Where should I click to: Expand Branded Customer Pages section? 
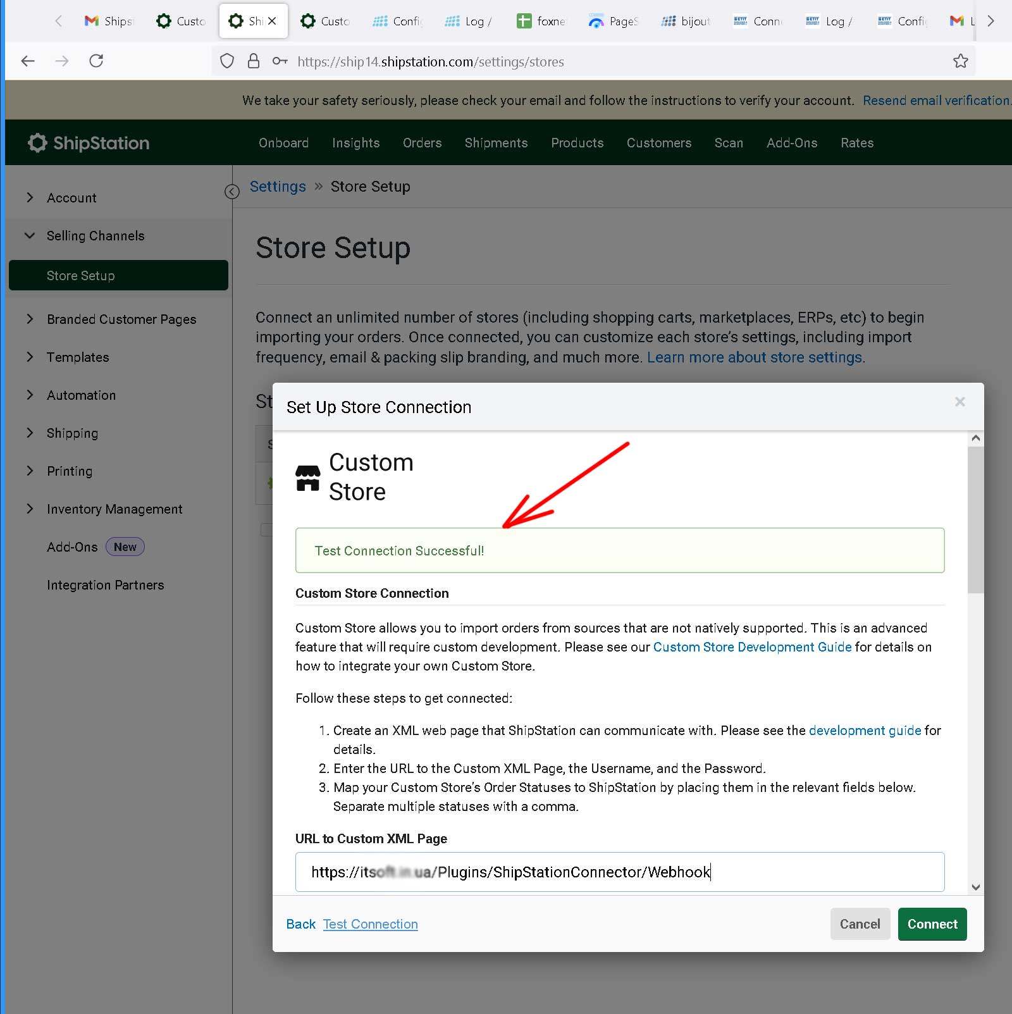pyautogui.click(x=30, y=319)
